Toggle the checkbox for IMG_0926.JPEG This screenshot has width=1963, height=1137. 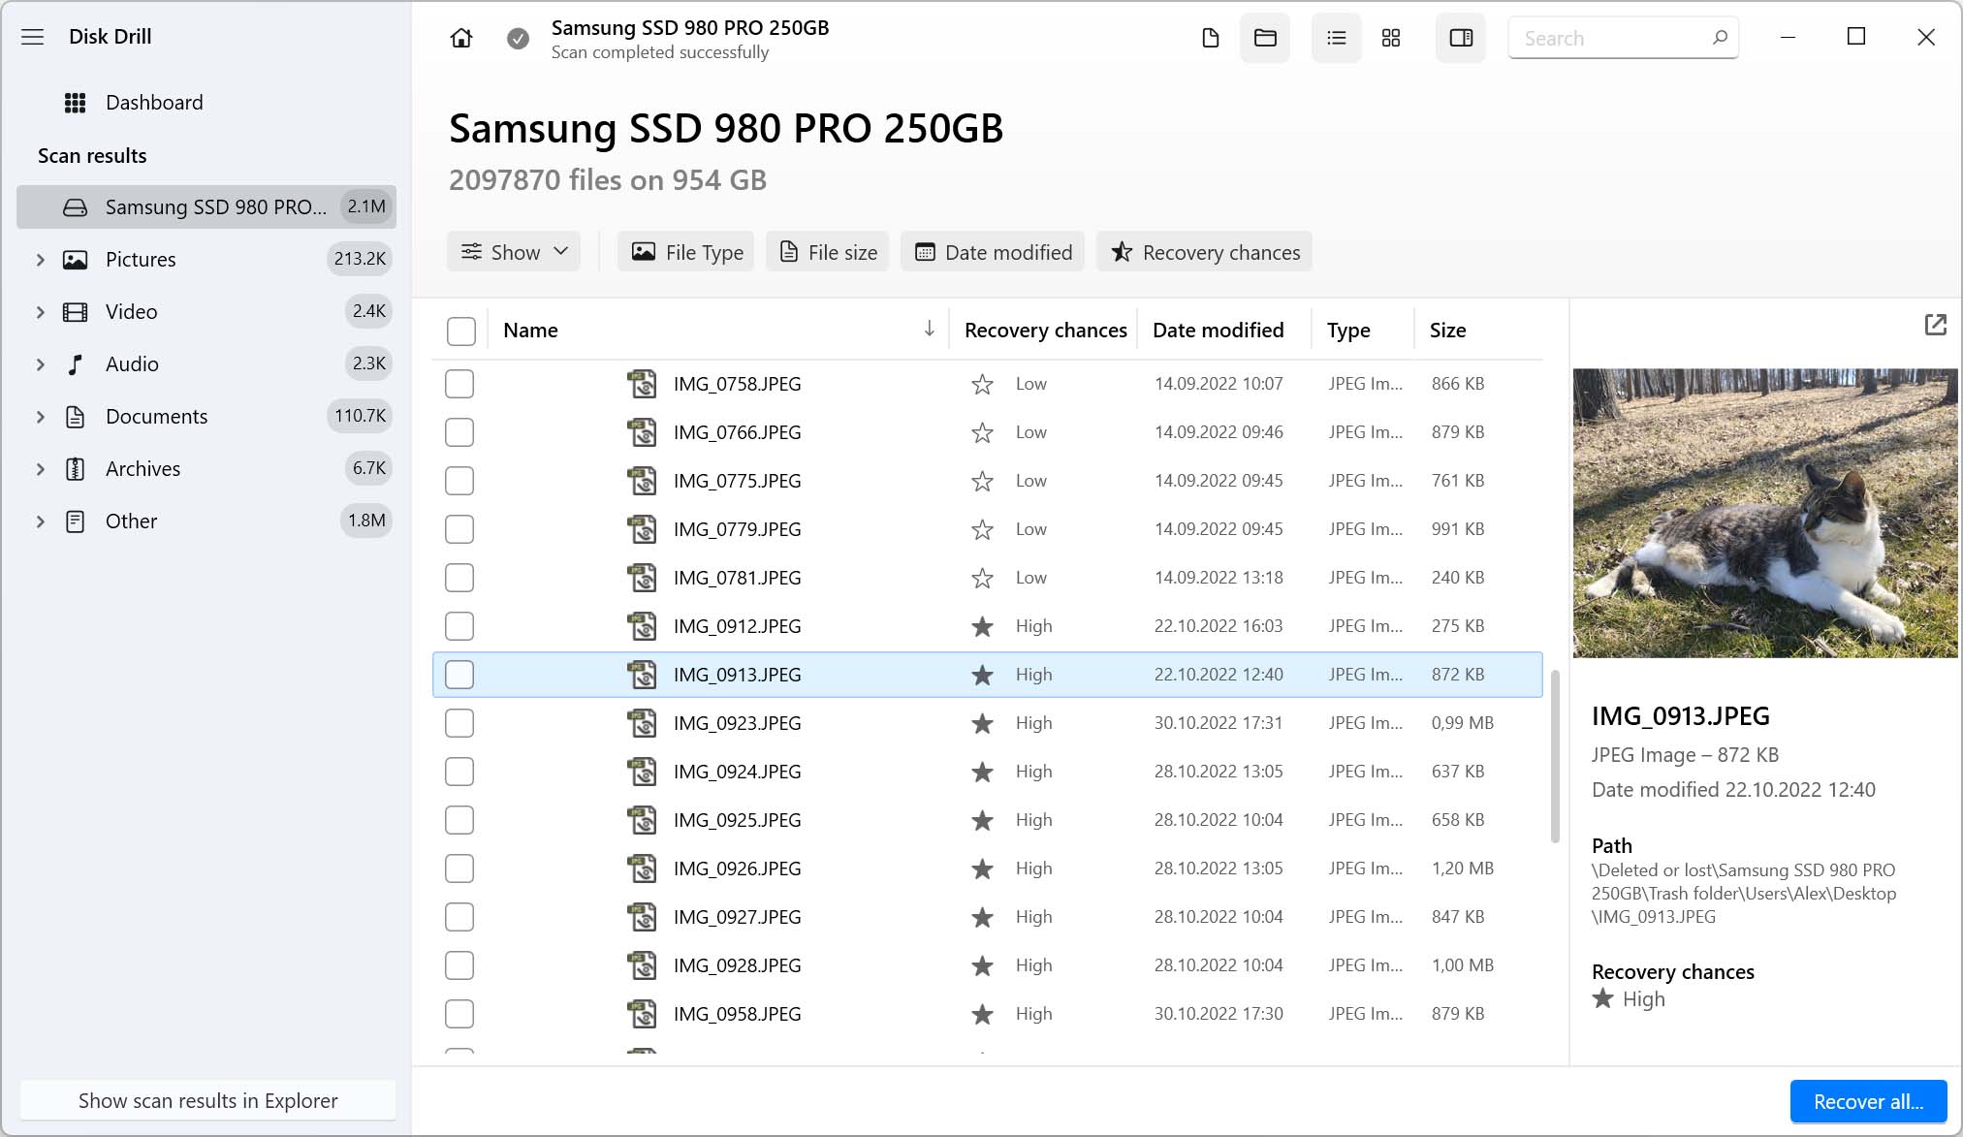point(459,868)
